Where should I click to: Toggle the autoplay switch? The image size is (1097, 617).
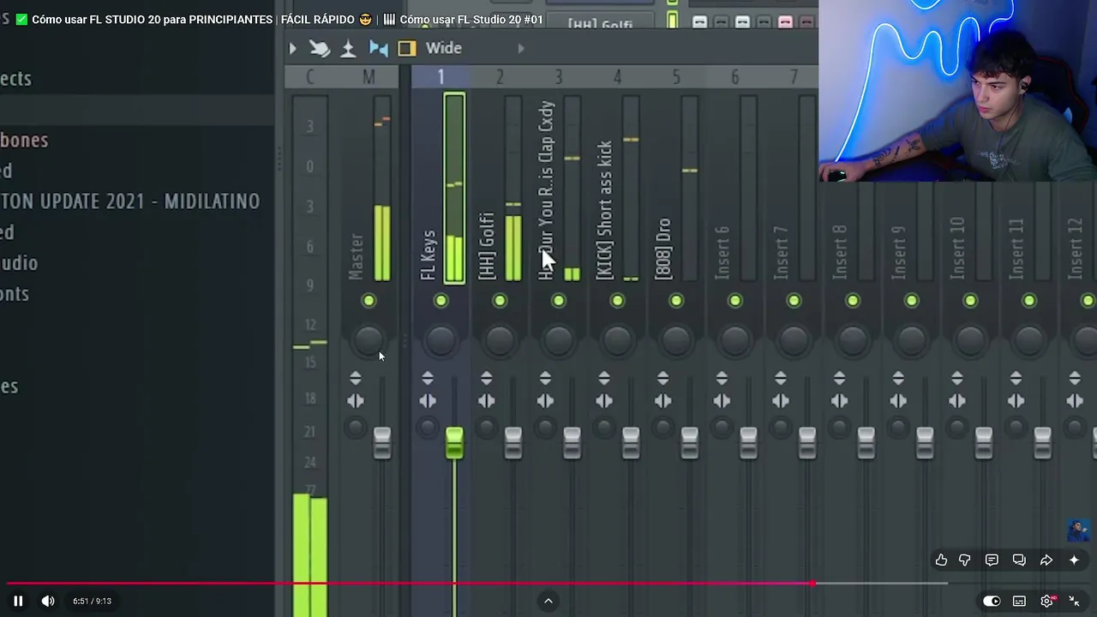point(992,601)
